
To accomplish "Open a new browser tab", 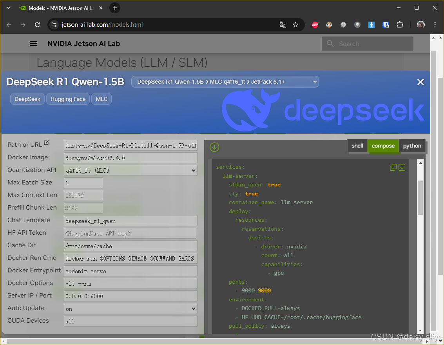I will [115, 8].
